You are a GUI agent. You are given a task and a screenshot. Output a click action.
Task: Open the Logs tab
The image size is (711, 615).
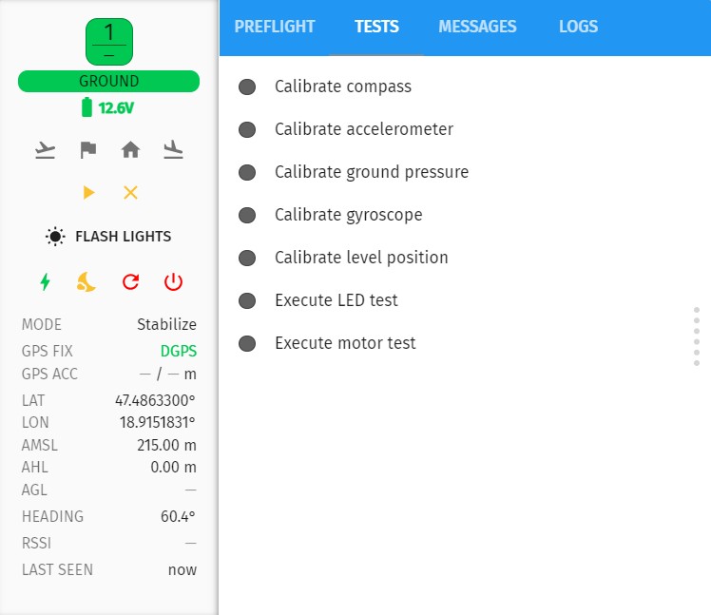pyautogui.click(x=578, y=27)
